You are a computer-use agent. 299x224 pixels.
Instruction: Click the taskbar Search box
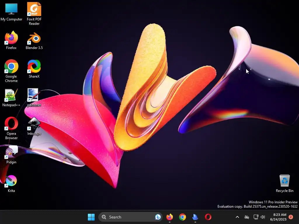[x=130, y=217]
